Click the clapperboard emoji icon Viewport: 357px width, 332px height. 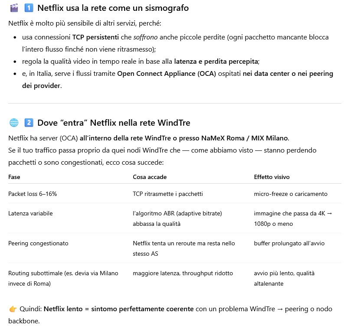tap(13, 8)
